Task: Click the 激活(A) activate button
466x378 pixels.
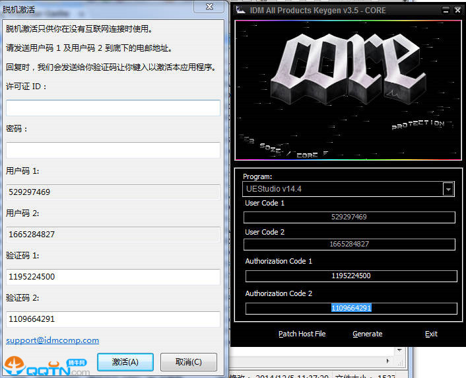Action: 125,362
